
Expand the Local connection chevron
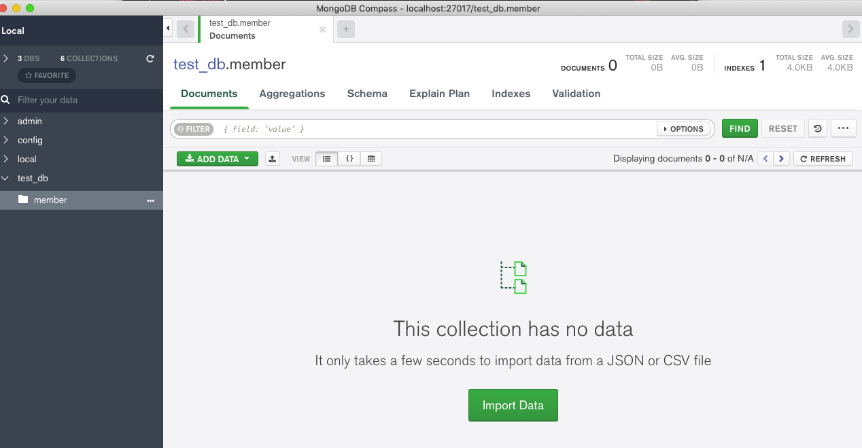point(5,58)
